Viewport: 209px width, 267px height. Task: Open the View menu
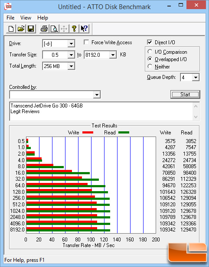coord(26,18)
